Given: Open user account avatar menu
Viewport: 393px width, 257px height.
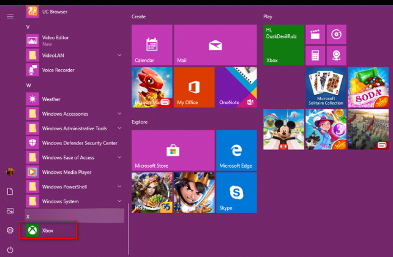Looking at the screenshot, I should click(x=10, y=172).
